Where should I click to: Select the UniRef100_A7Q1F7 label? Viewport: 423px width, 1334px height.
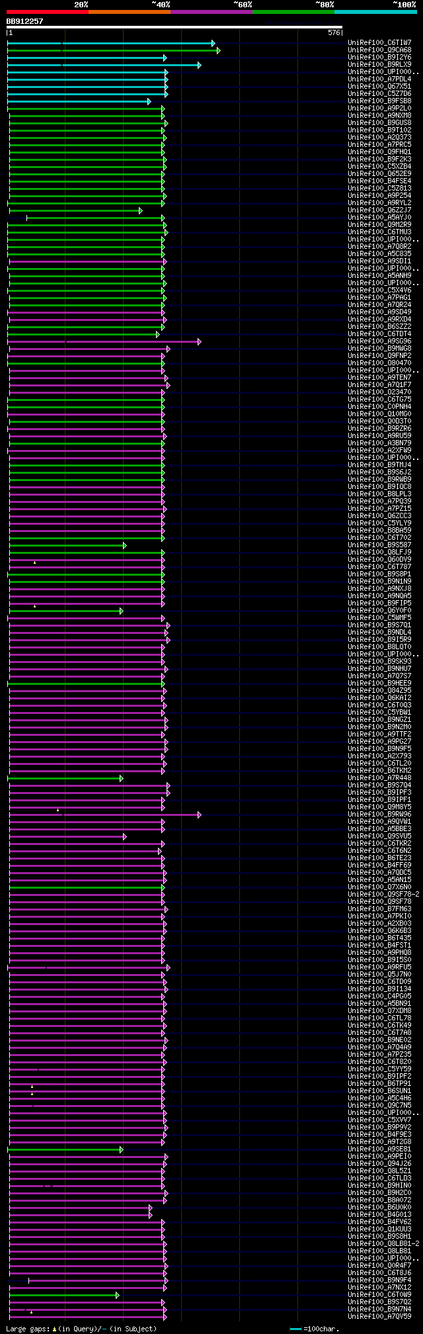tap(379, 385)
